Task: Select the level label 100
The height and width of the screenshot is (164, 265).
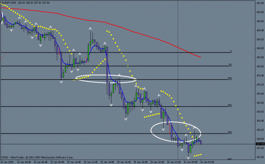Action: 230,78
